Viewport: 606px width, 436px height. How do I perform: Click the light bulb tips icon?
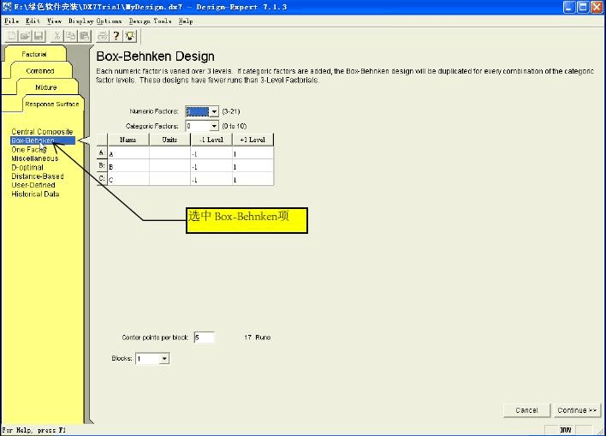click(130, 36)
